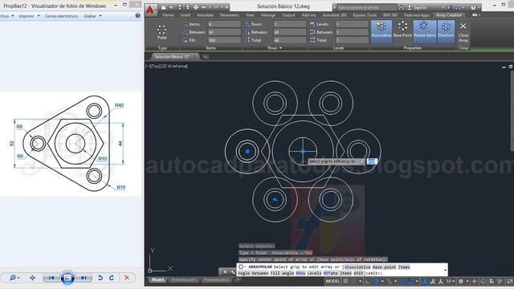514x289 pixels.
Task: Click in the keyword search box
Action: tap(366, 7)
